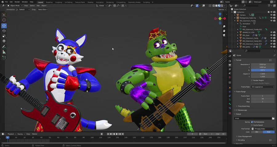The image size is (277, 147).
Task: Open the Global transform orientation dropdown
Action: coord(102,6)
